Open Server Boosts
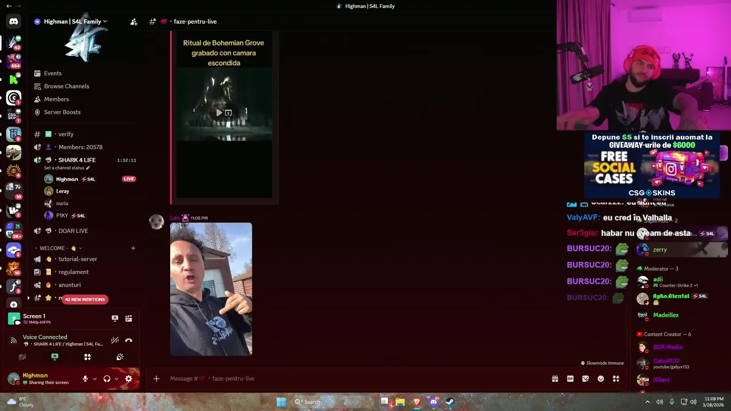 click(62, 112)
